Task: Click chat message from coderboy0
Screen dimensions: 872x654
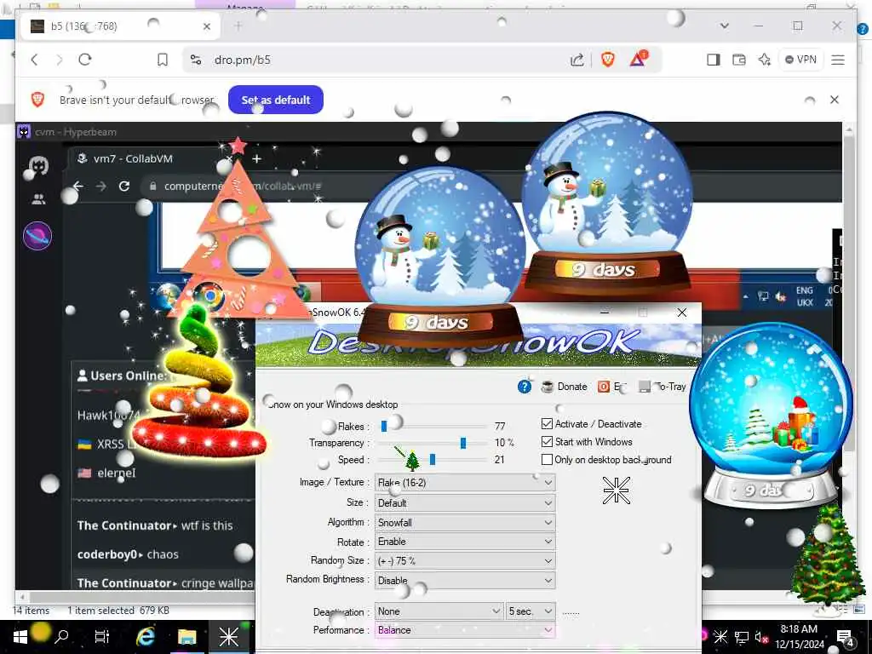Action: pyautogui.click(x=128, y=554)
